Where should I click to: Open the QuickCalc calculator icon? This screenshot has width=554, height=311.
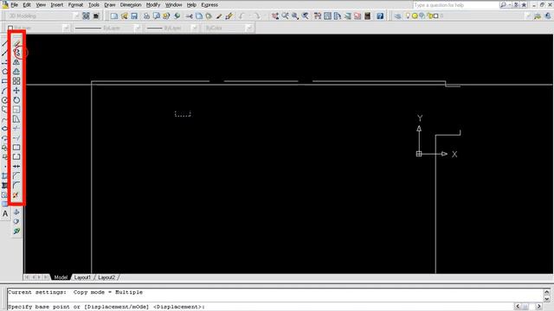(x=367, y=16)
